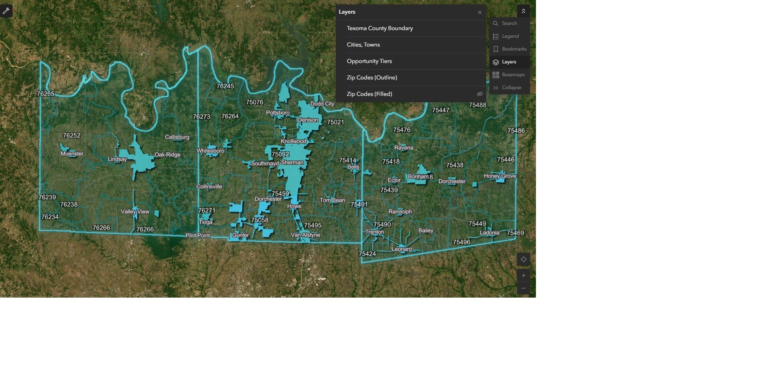
Task: Click the Howe town label
Action: click(x=294, y=206)
